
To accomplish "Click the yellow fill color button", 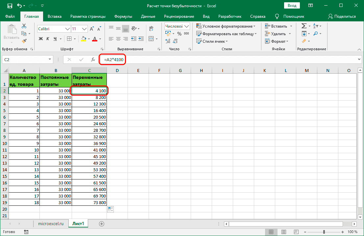I will point(84,39).
